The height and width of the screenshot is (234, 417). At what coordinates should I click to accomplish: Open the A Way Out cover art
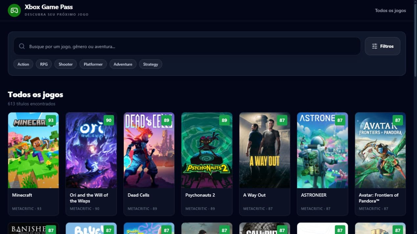click(x=265, y=150)
